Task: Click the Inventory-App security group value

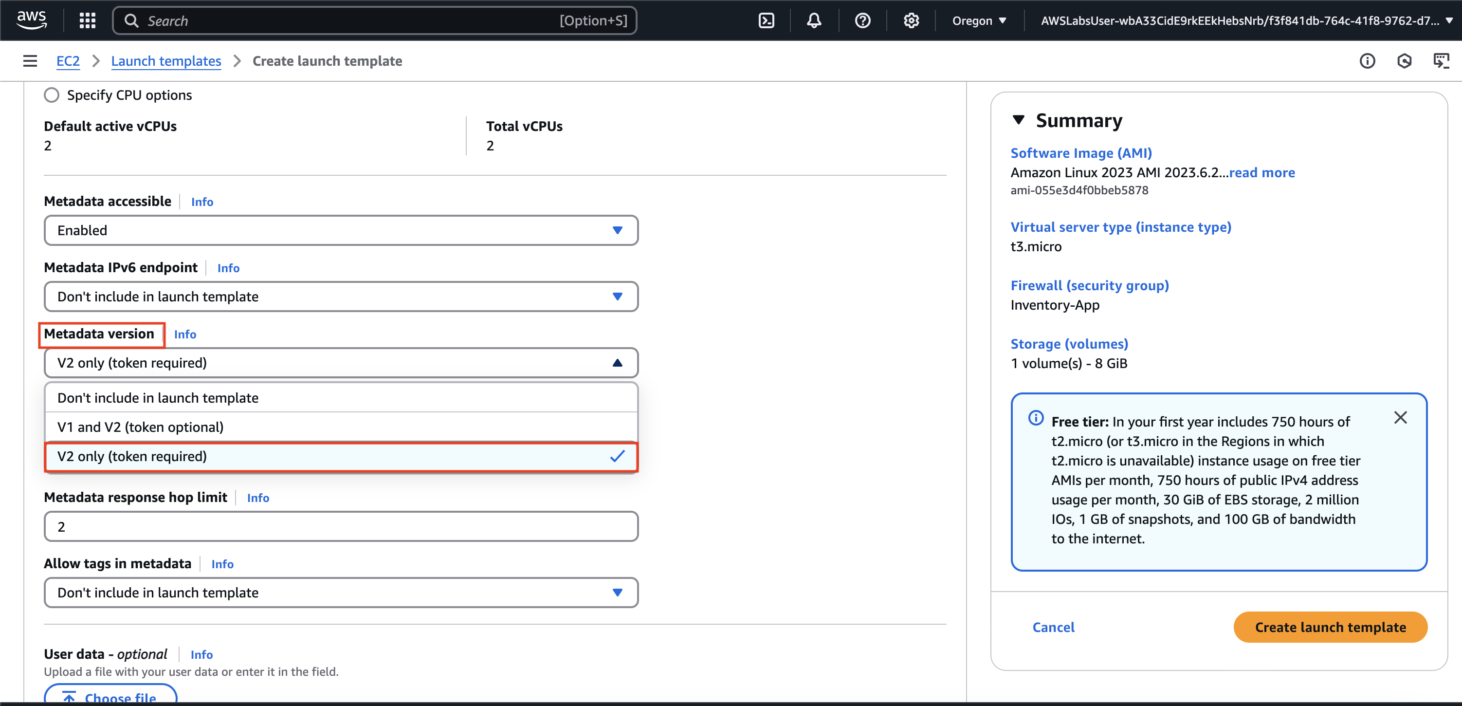Action: (x=1055, y=305)
